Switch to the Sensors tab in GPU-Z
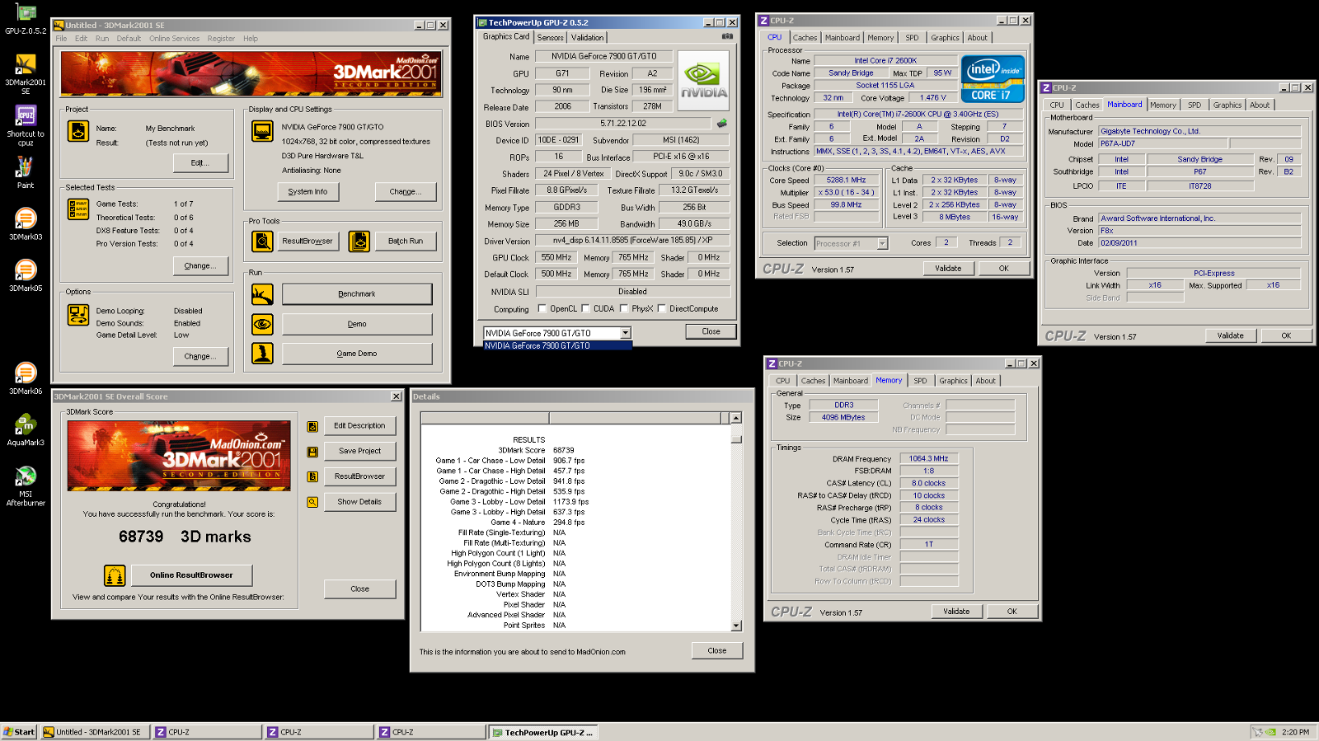Viewport: 1319px width, 741px height. pos(550,38)
